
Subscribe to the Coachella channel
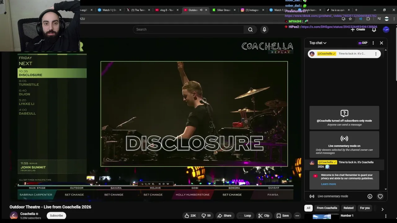pyautogui.click(x=56, y=216)
